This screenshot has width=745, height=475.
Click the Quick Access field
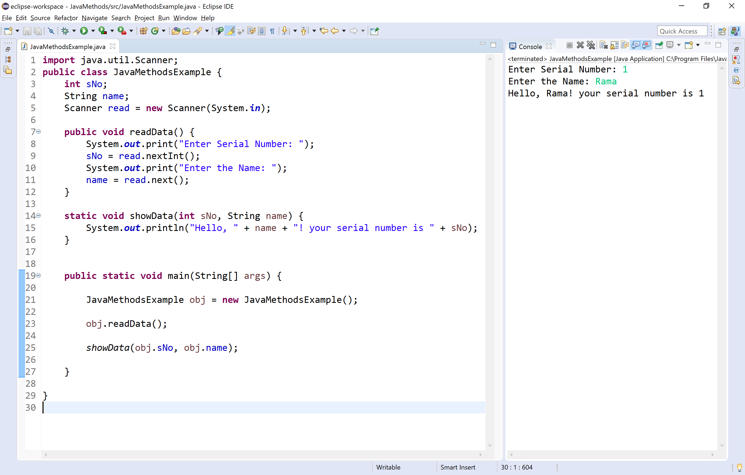pyautogui.click(x=682, y=31)
